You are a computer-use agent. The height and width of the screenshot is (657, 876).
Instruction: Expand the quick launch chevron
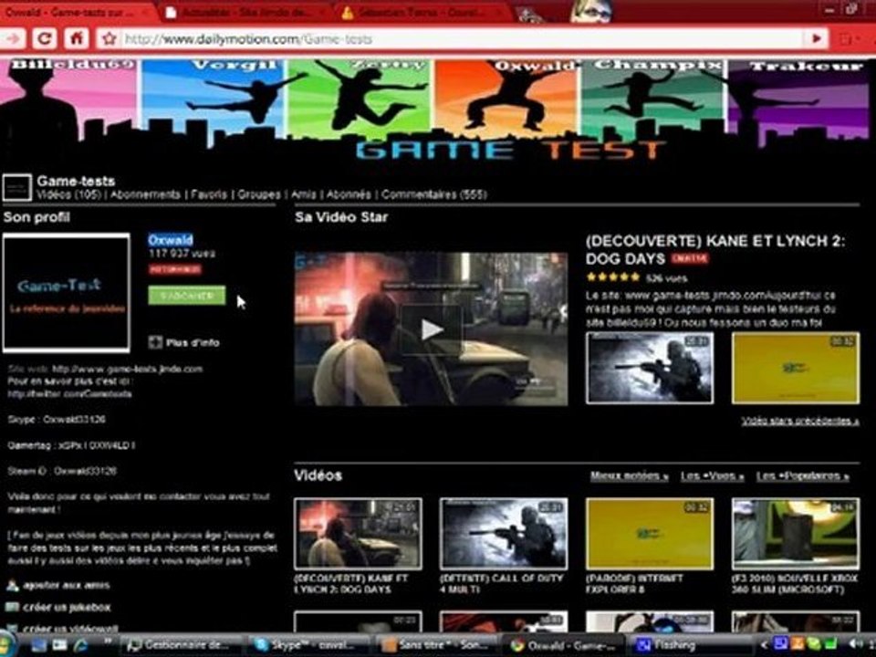pos(108,641)
